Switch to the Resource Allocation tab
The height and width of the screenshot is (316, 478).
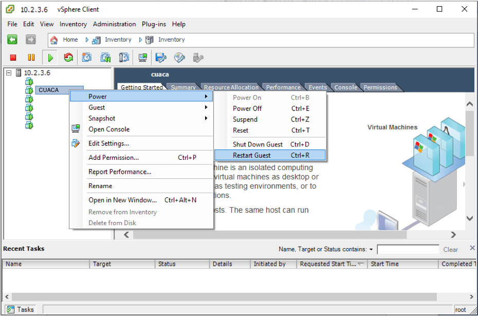(x=231, y=87)
